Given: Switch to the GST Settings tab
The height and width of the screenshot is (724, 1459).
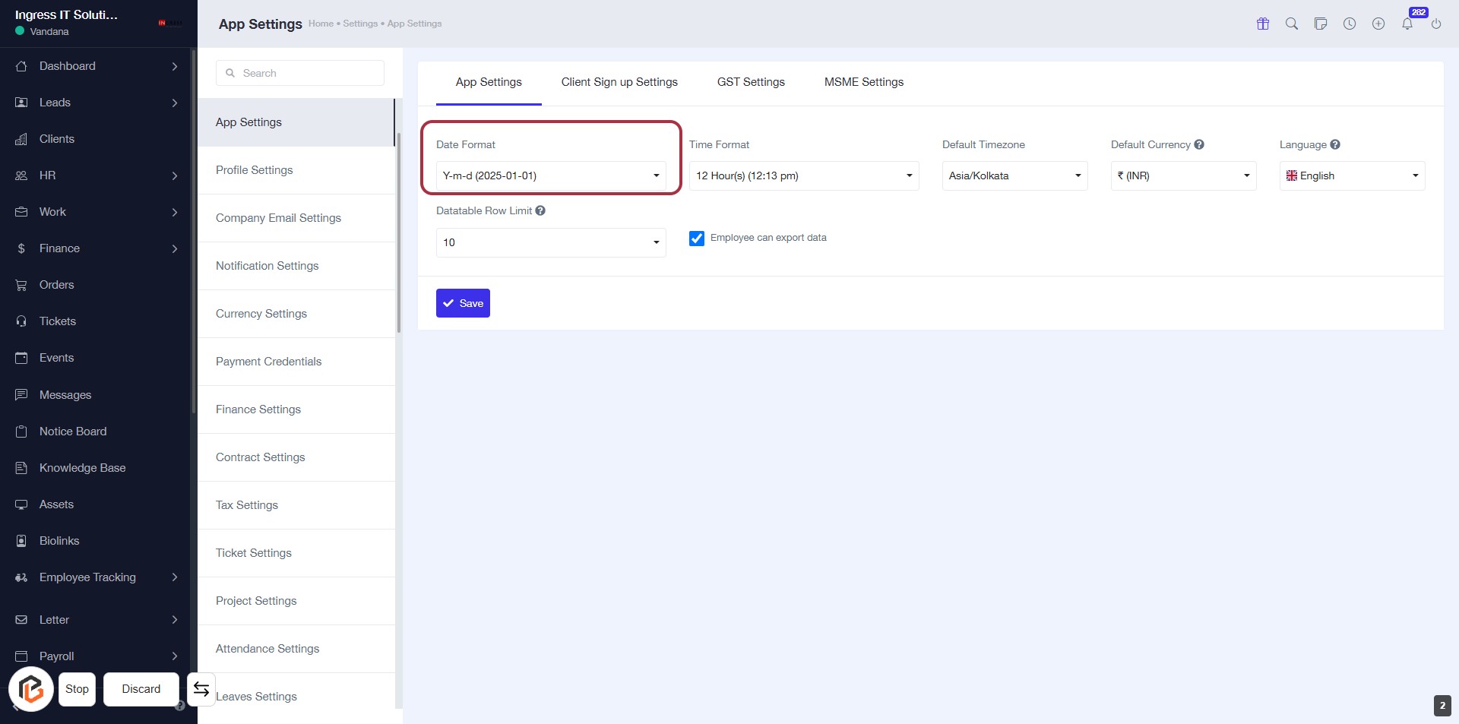Looking at the screenshot, I should click(751, 82).
